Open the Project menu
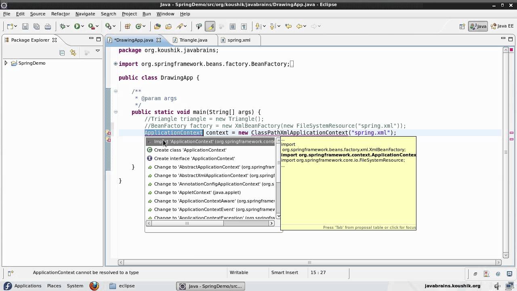The image size is (517, 291). (129, 14)
